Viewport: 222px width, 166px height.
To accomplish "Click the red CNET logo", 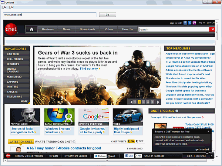I will coord(10,30).
